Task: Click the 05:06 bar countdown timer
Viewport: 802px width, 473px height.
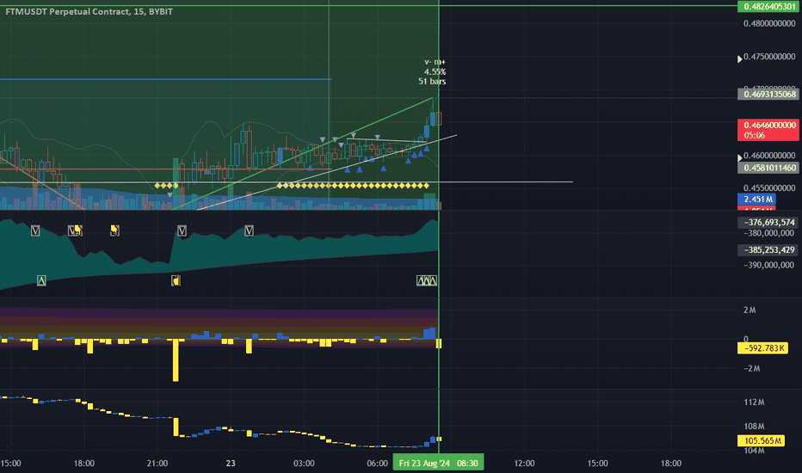Action: (755, 136)
